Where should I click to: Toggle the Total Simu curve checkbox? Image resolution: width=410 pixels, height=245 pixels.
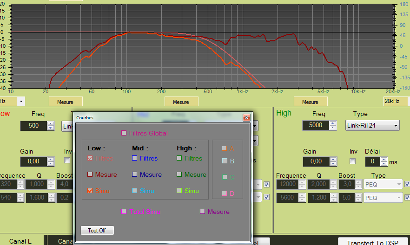point(124,212)
